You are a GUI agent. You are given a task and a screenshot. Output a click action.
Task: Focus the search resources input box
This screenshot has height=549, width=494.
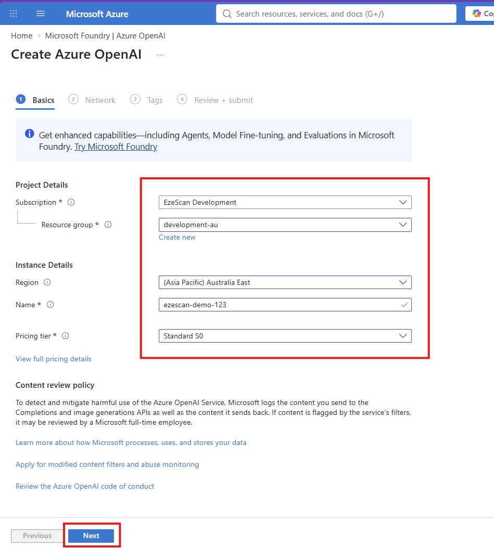coord(336,14)
